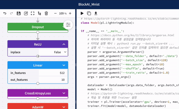This screenshot has width=179, height=109.
Task: Click the in_features parameter label
Action: [18, 73]
